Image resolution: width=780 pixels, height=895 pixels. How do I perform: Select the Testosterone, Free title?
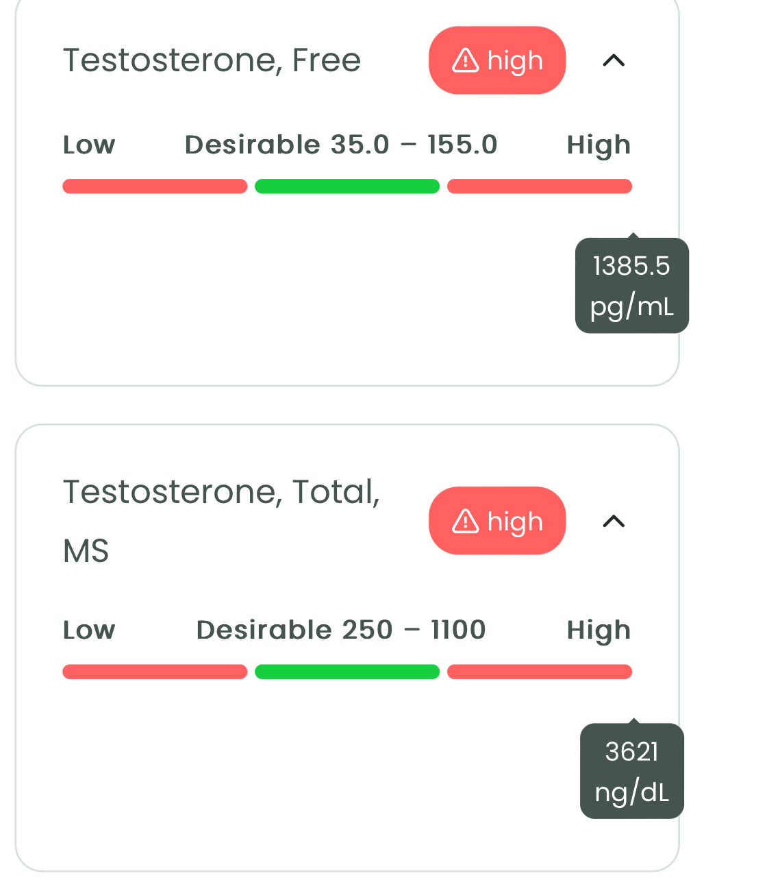click(x=212, y=60)
